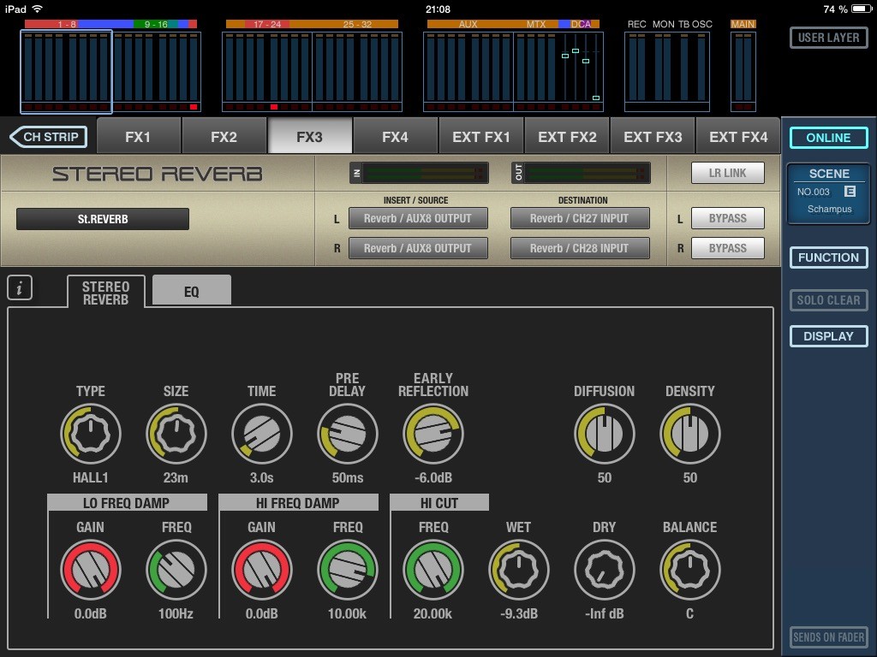The height and width of the screenshot is (657, 877).
Task: Tap the DRY level knob
Action: pos(604,570)
